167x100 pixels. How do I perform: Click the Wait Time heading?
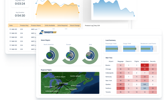[x=109, y=58]
